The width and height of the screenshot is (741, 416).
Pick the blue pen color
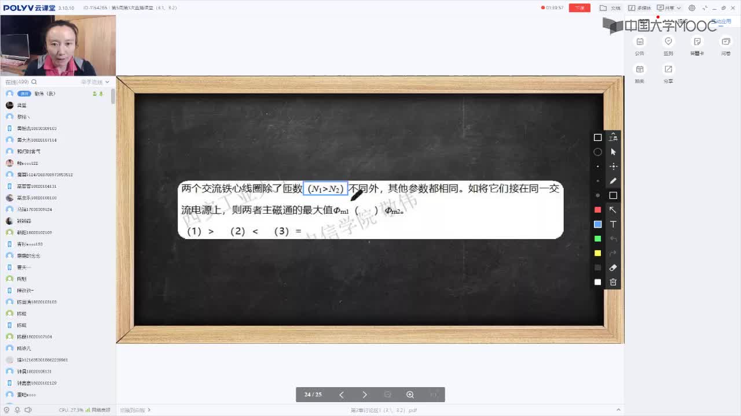point(597,224)
